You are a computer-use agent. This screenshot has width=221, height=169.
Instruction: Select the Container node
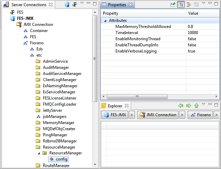tap(39, 31)
